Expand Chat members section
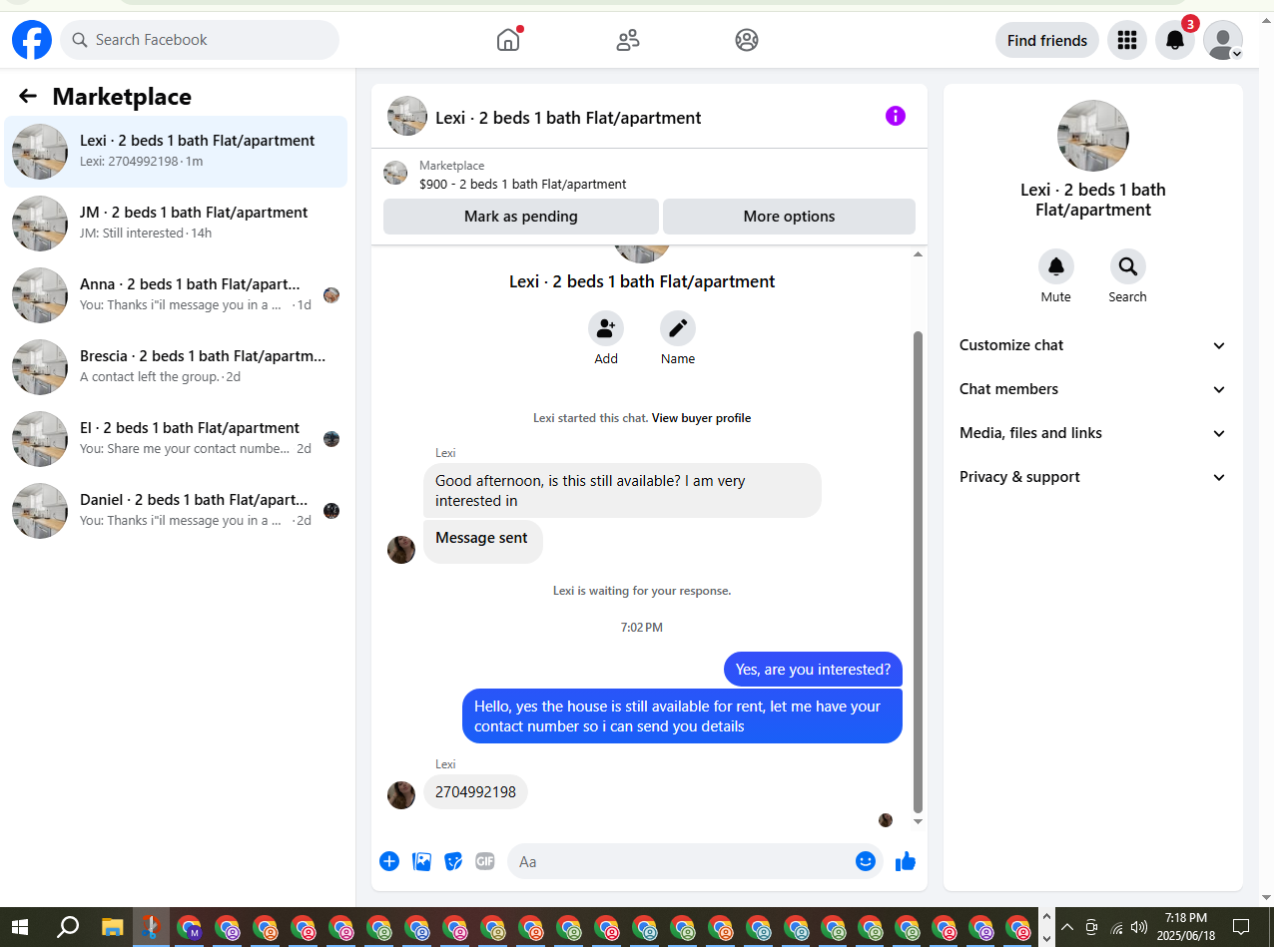Viewport: 1274px width, 947px height. [1092, 389]
